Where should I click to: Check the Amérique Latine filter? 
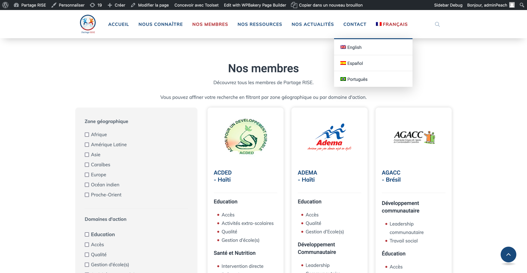pyautogui.click(x=87, y=144)
